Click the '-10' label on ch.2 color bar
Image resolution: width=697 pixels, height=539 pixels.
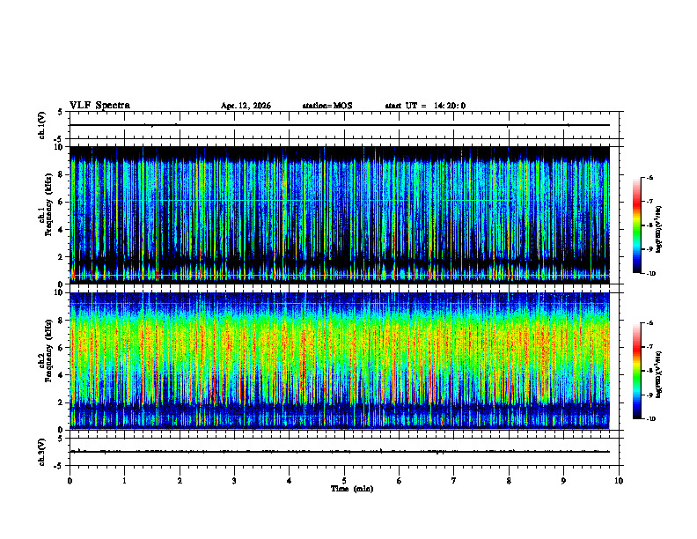coord(651,419)
